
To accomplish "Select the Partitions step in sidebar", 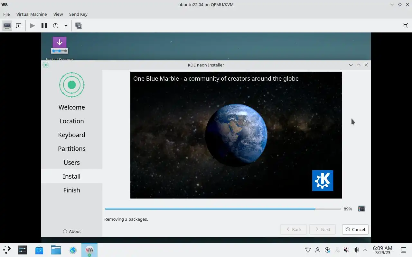I will point(72,149).
